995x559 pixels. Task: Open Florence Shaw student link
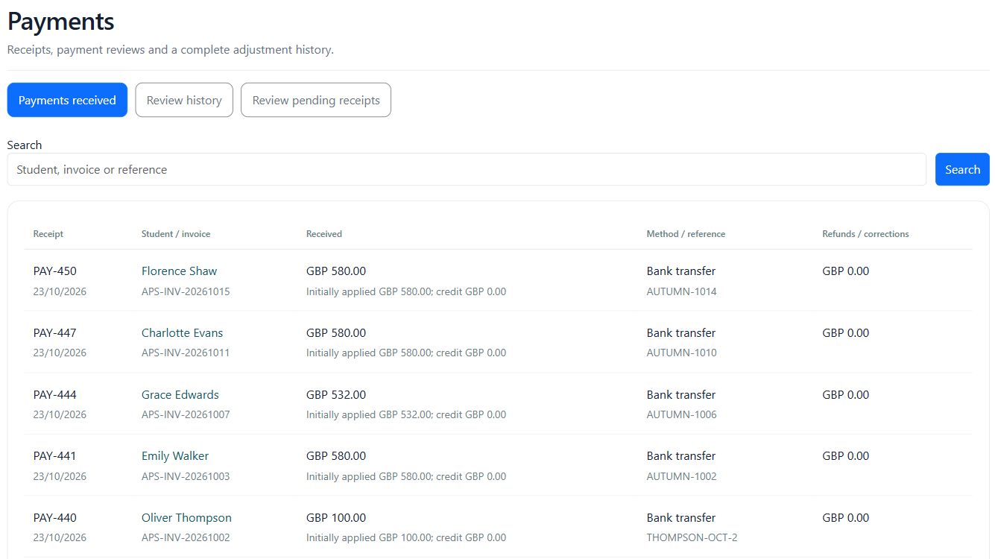pyautogui.click(x=179, y=271)
